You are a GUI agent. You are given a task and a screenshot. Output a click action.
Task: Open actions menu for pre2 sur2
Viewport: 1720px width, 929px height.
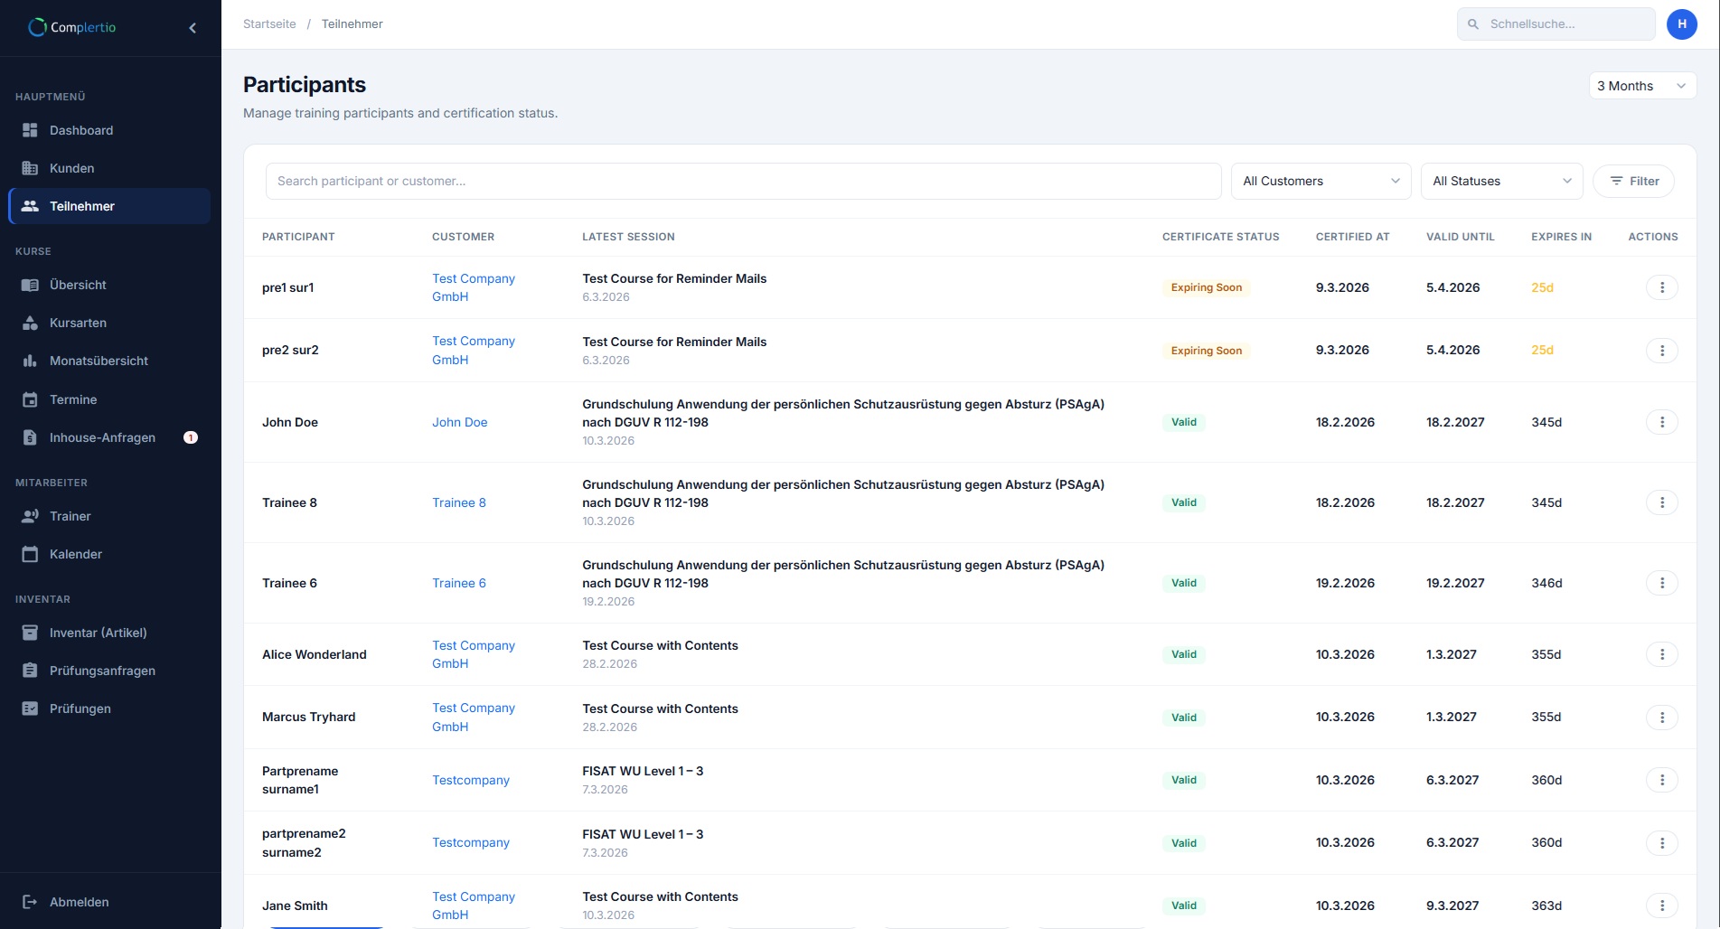tap(1662, 351)
